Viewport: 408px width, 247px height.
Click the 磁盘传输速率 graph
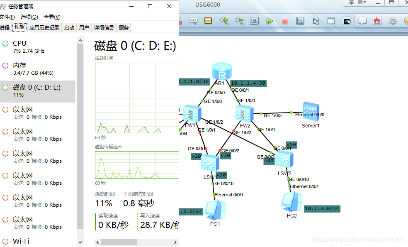point(137,165)
